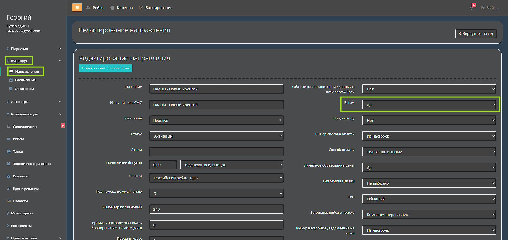The height and width of the screenshot is (240, 508).
Task: Click the Новости newspaper icon
Action: pyautogui.click(x=9, y=201)
